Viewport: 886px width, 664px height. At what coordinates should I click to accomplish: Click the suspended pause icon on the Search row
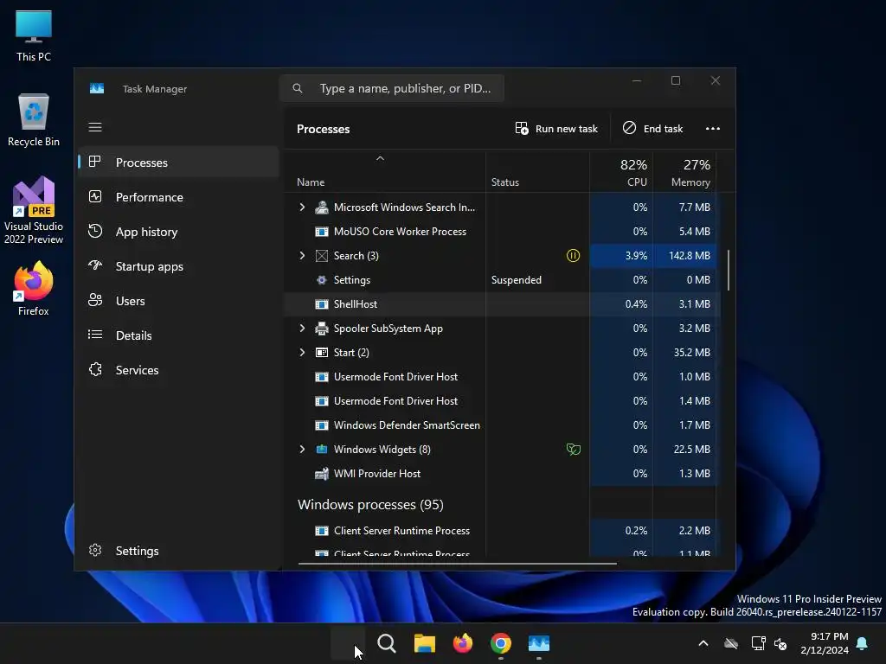coord(573,256)
